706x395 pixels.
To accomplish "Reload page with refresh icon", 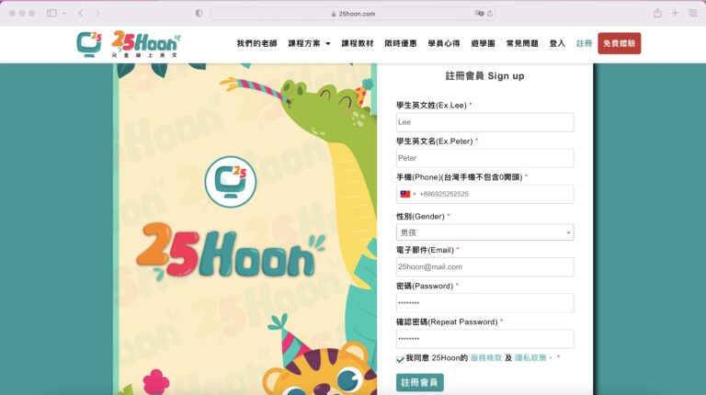I will [490, 14].
